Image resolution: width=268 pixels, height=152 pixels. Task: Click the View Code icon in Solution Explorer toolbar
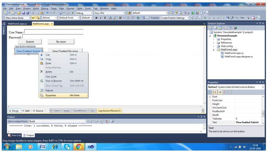[226, 28]
